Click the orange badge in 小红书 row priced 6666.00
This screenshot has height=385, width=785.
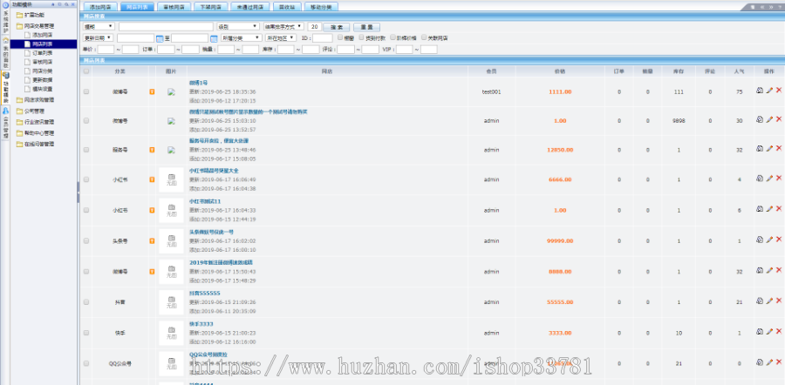pyautogui.click(x=150, y=180)
